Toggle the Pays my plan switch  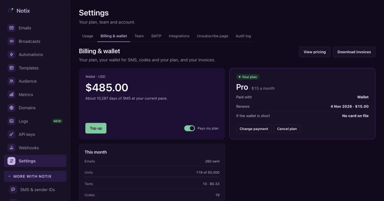pos(190,128)
